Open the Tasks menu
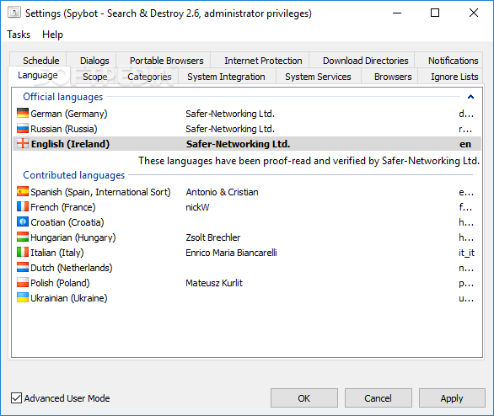The image size is (494, 416). click(x=19, y=35)
